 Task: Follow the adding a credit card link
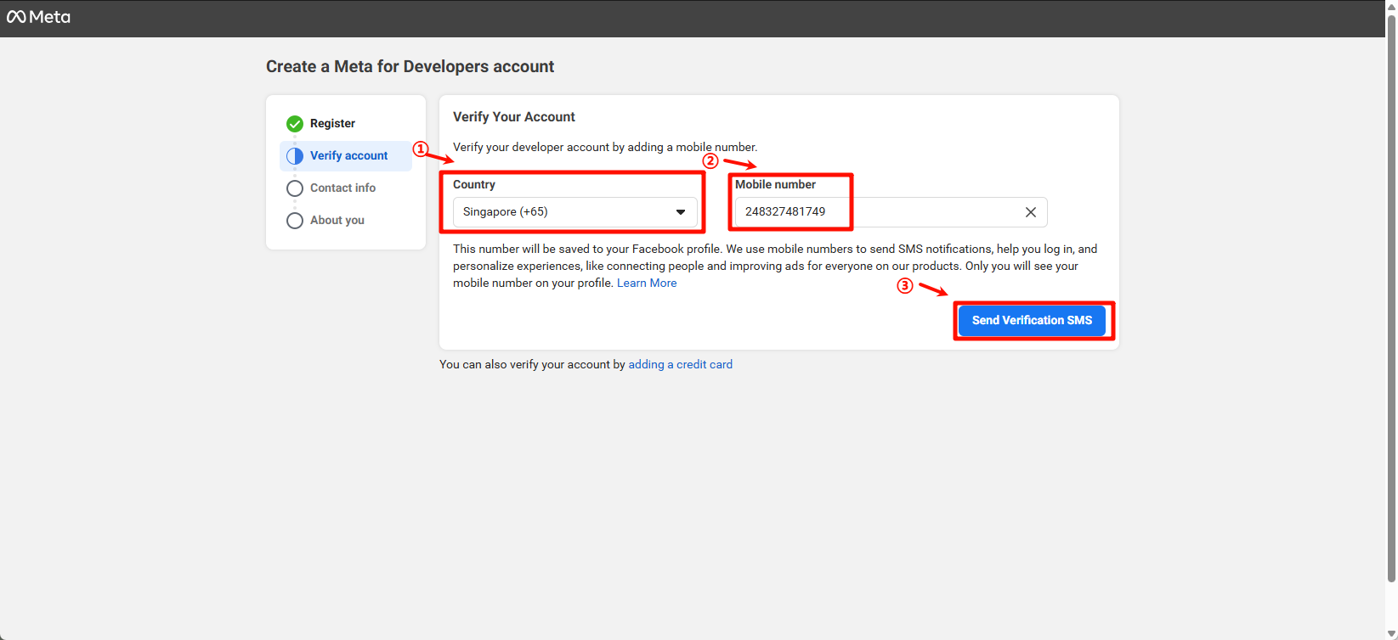point(680,365)
